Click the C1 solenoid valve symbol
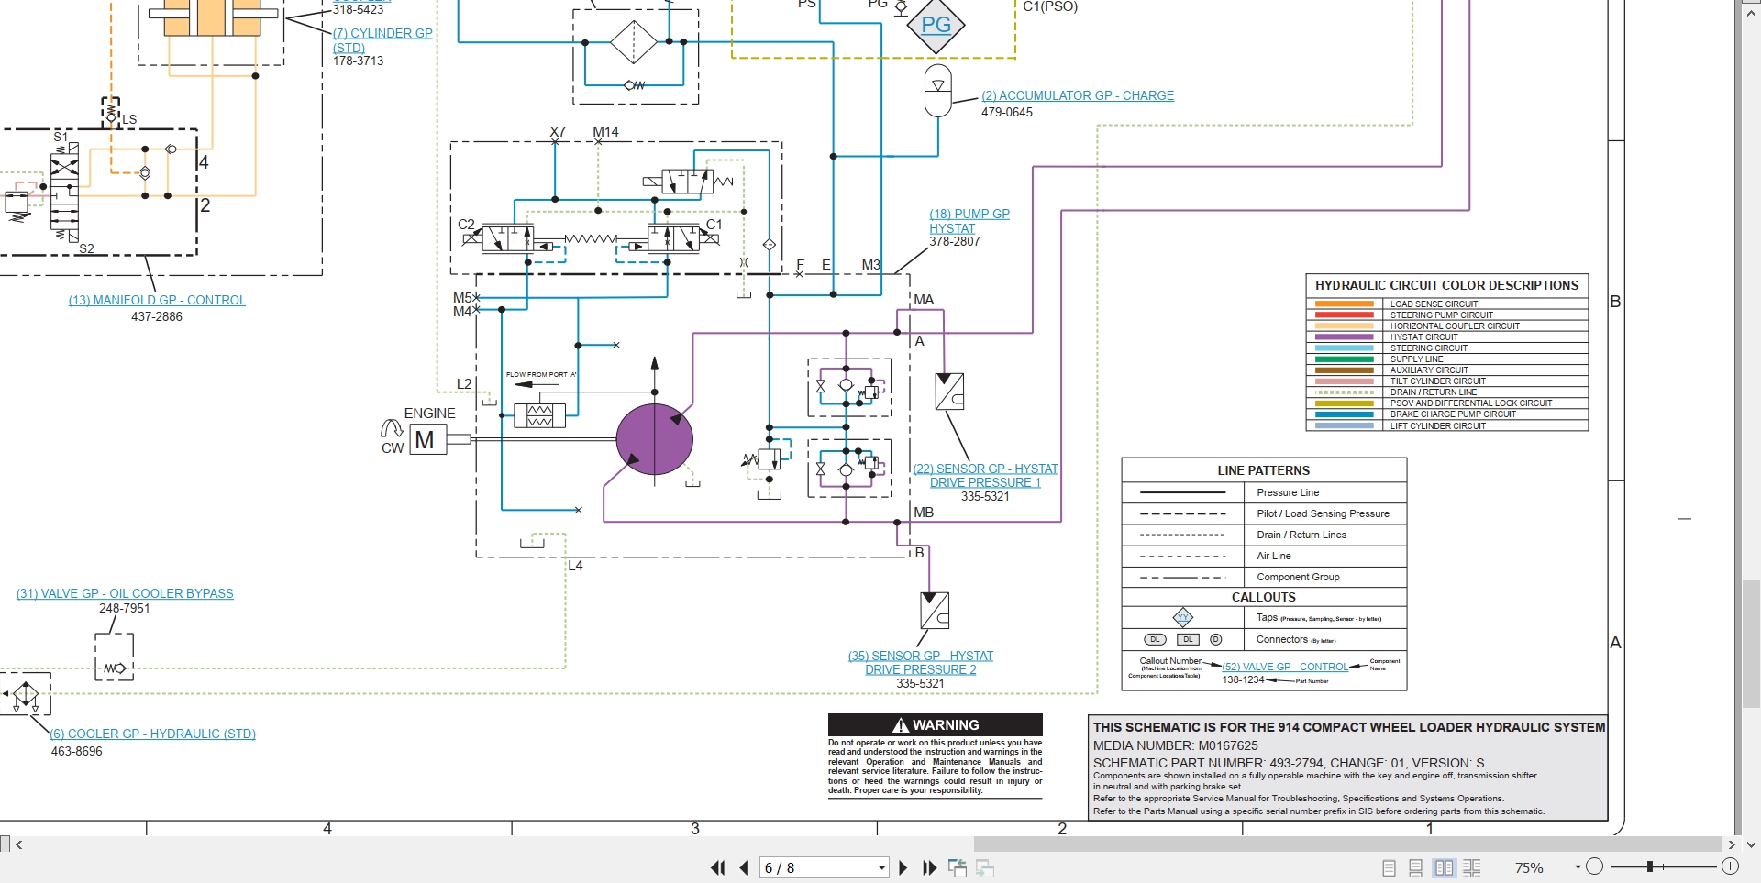This screenshot has height=883, width=1761. [x=672, y=238]
